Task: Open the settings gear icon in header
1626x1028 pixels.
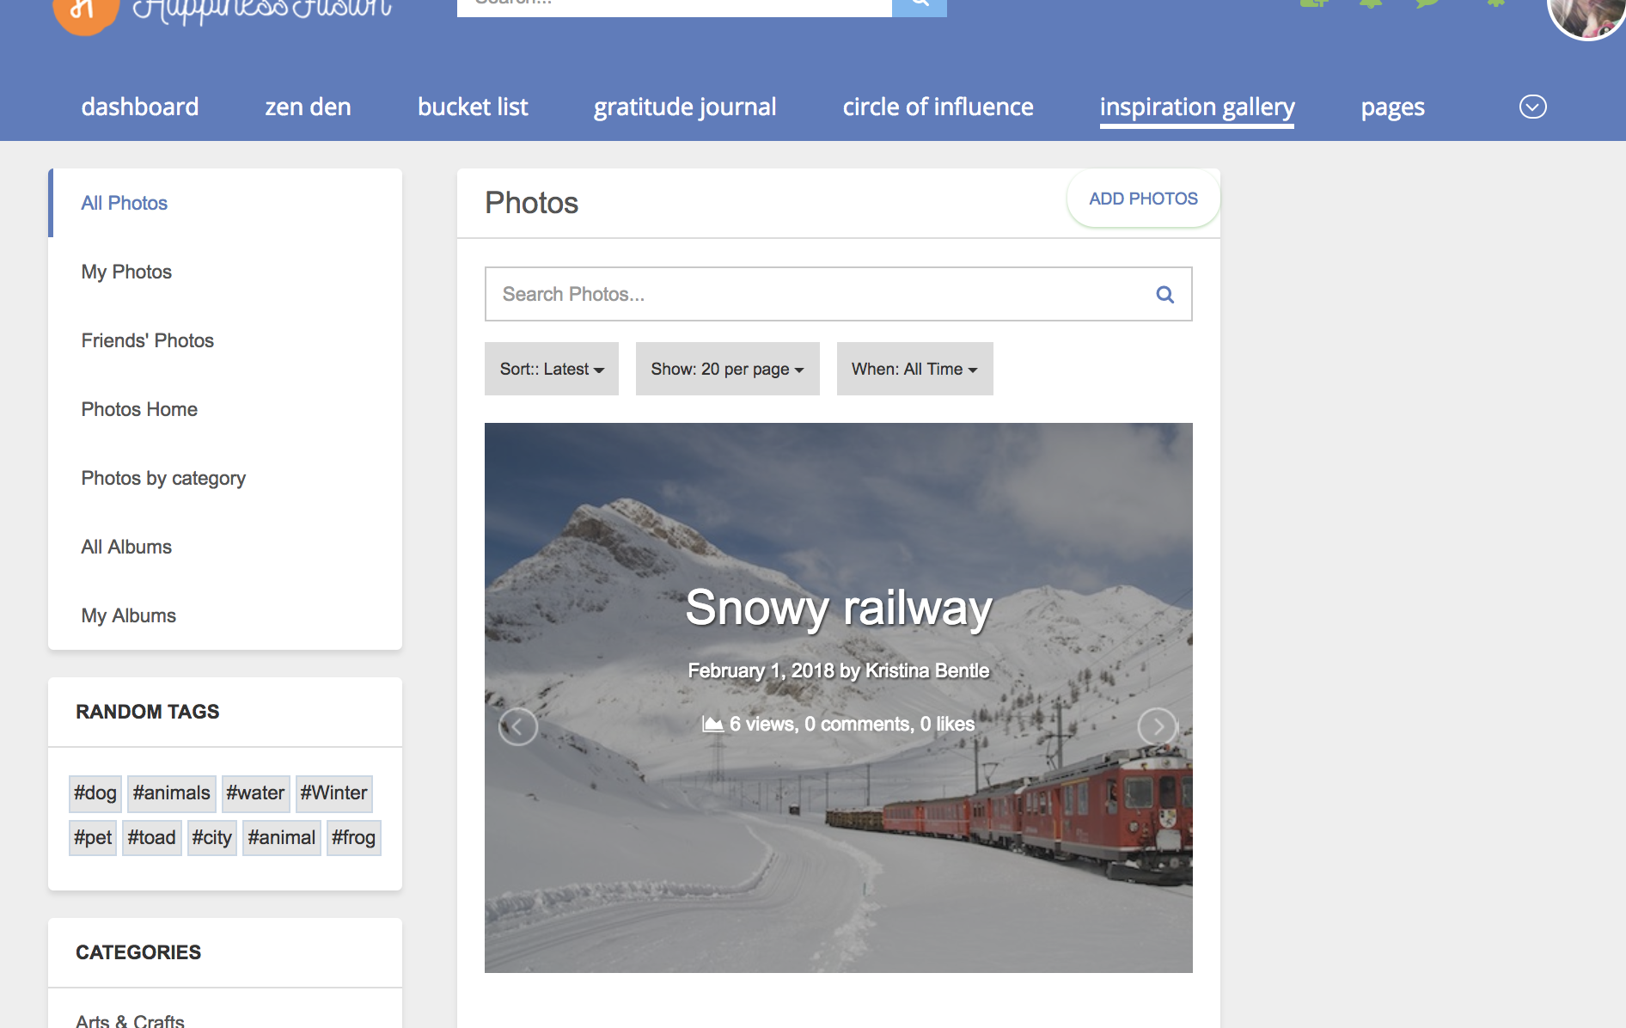Action: point(1496,4)
